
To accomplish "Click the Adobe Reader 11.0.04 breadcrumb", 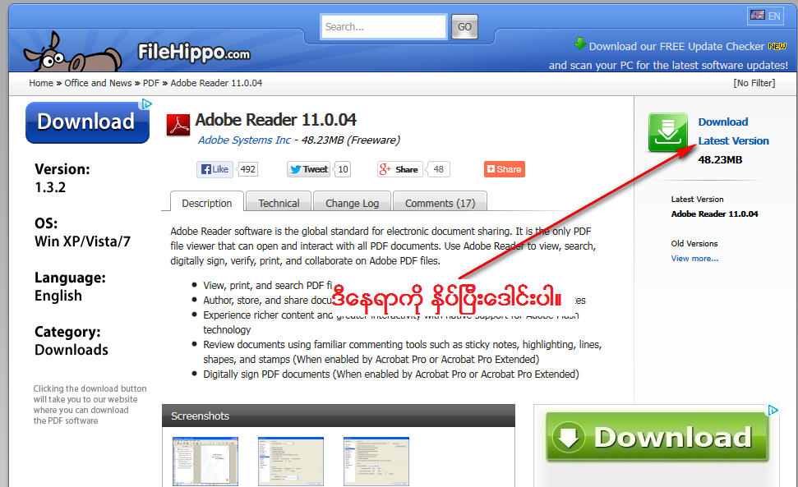I will (x=216, y=83).
